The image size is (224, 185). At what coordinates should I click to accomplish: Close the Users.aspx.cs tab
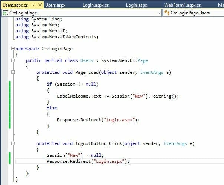coord(39,5)
